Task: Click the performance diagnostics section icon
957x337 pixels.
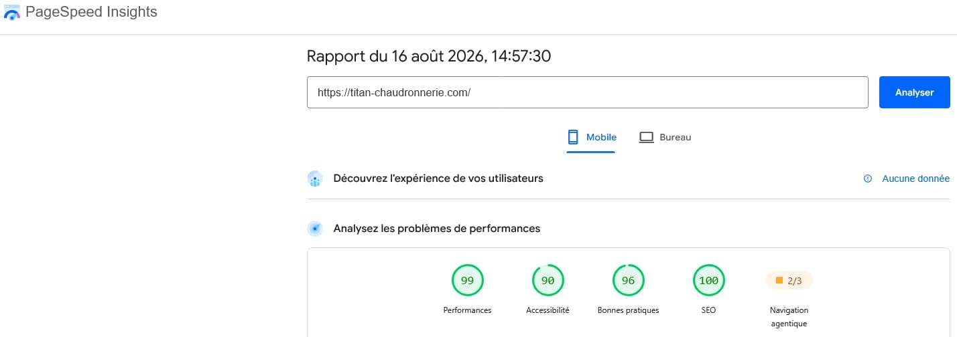Action: [315, 229]
